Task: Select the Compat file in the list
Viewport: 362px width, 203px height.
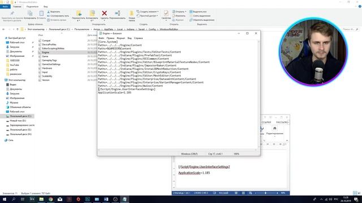Action: point(46,41)
